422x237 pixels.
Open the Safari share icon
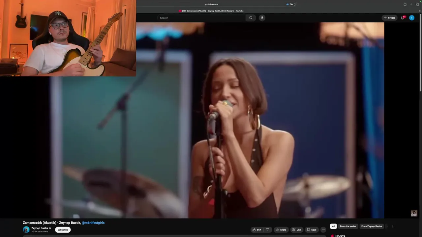pos(405,4)
